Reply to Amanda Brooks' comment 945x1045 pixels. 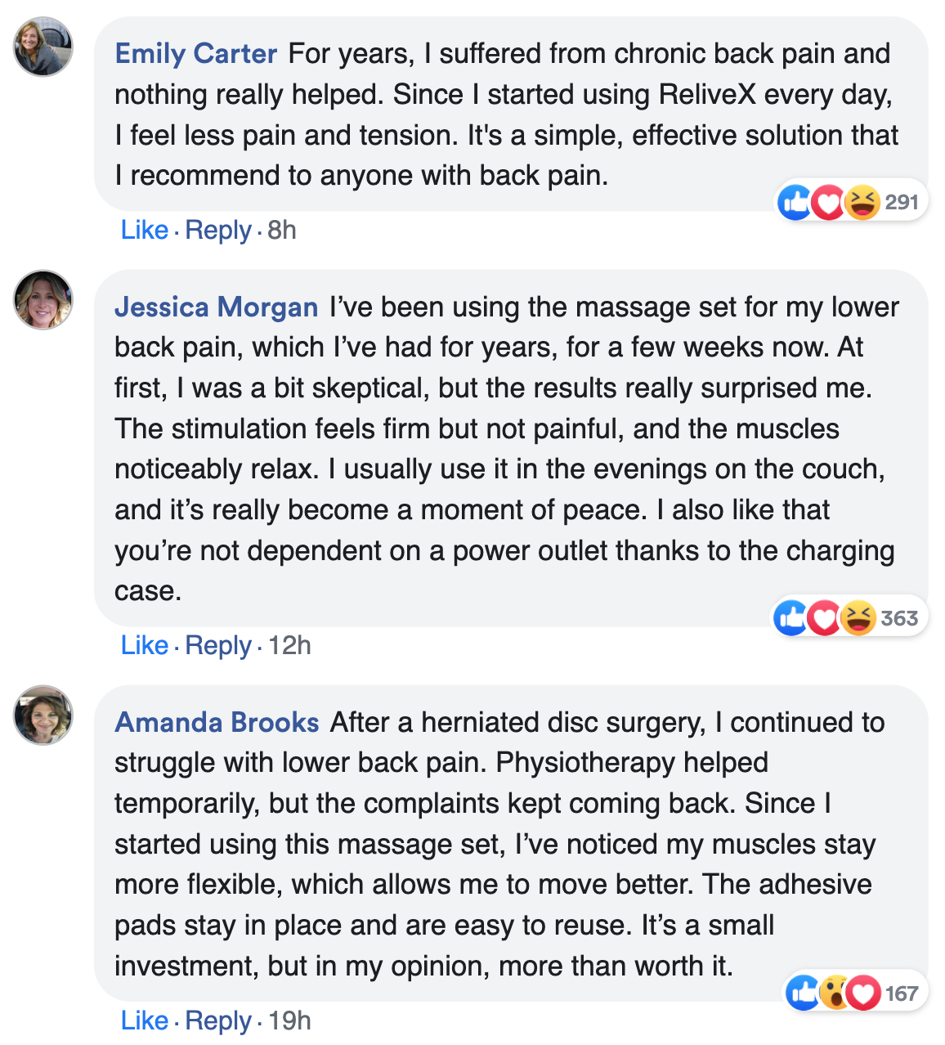[x=218, y=1021]
